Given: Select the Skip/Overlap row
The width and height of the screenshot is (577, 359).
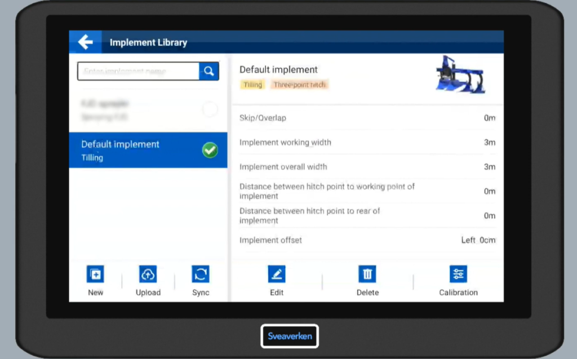Looking at the screenshot, I should tap(367, 118).
